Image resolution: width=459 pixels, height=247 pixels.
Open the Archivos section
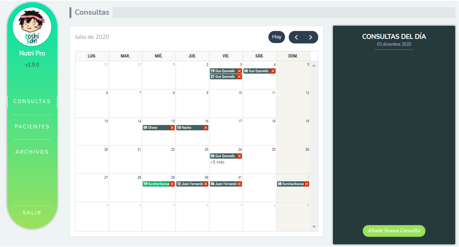point(32,152)
